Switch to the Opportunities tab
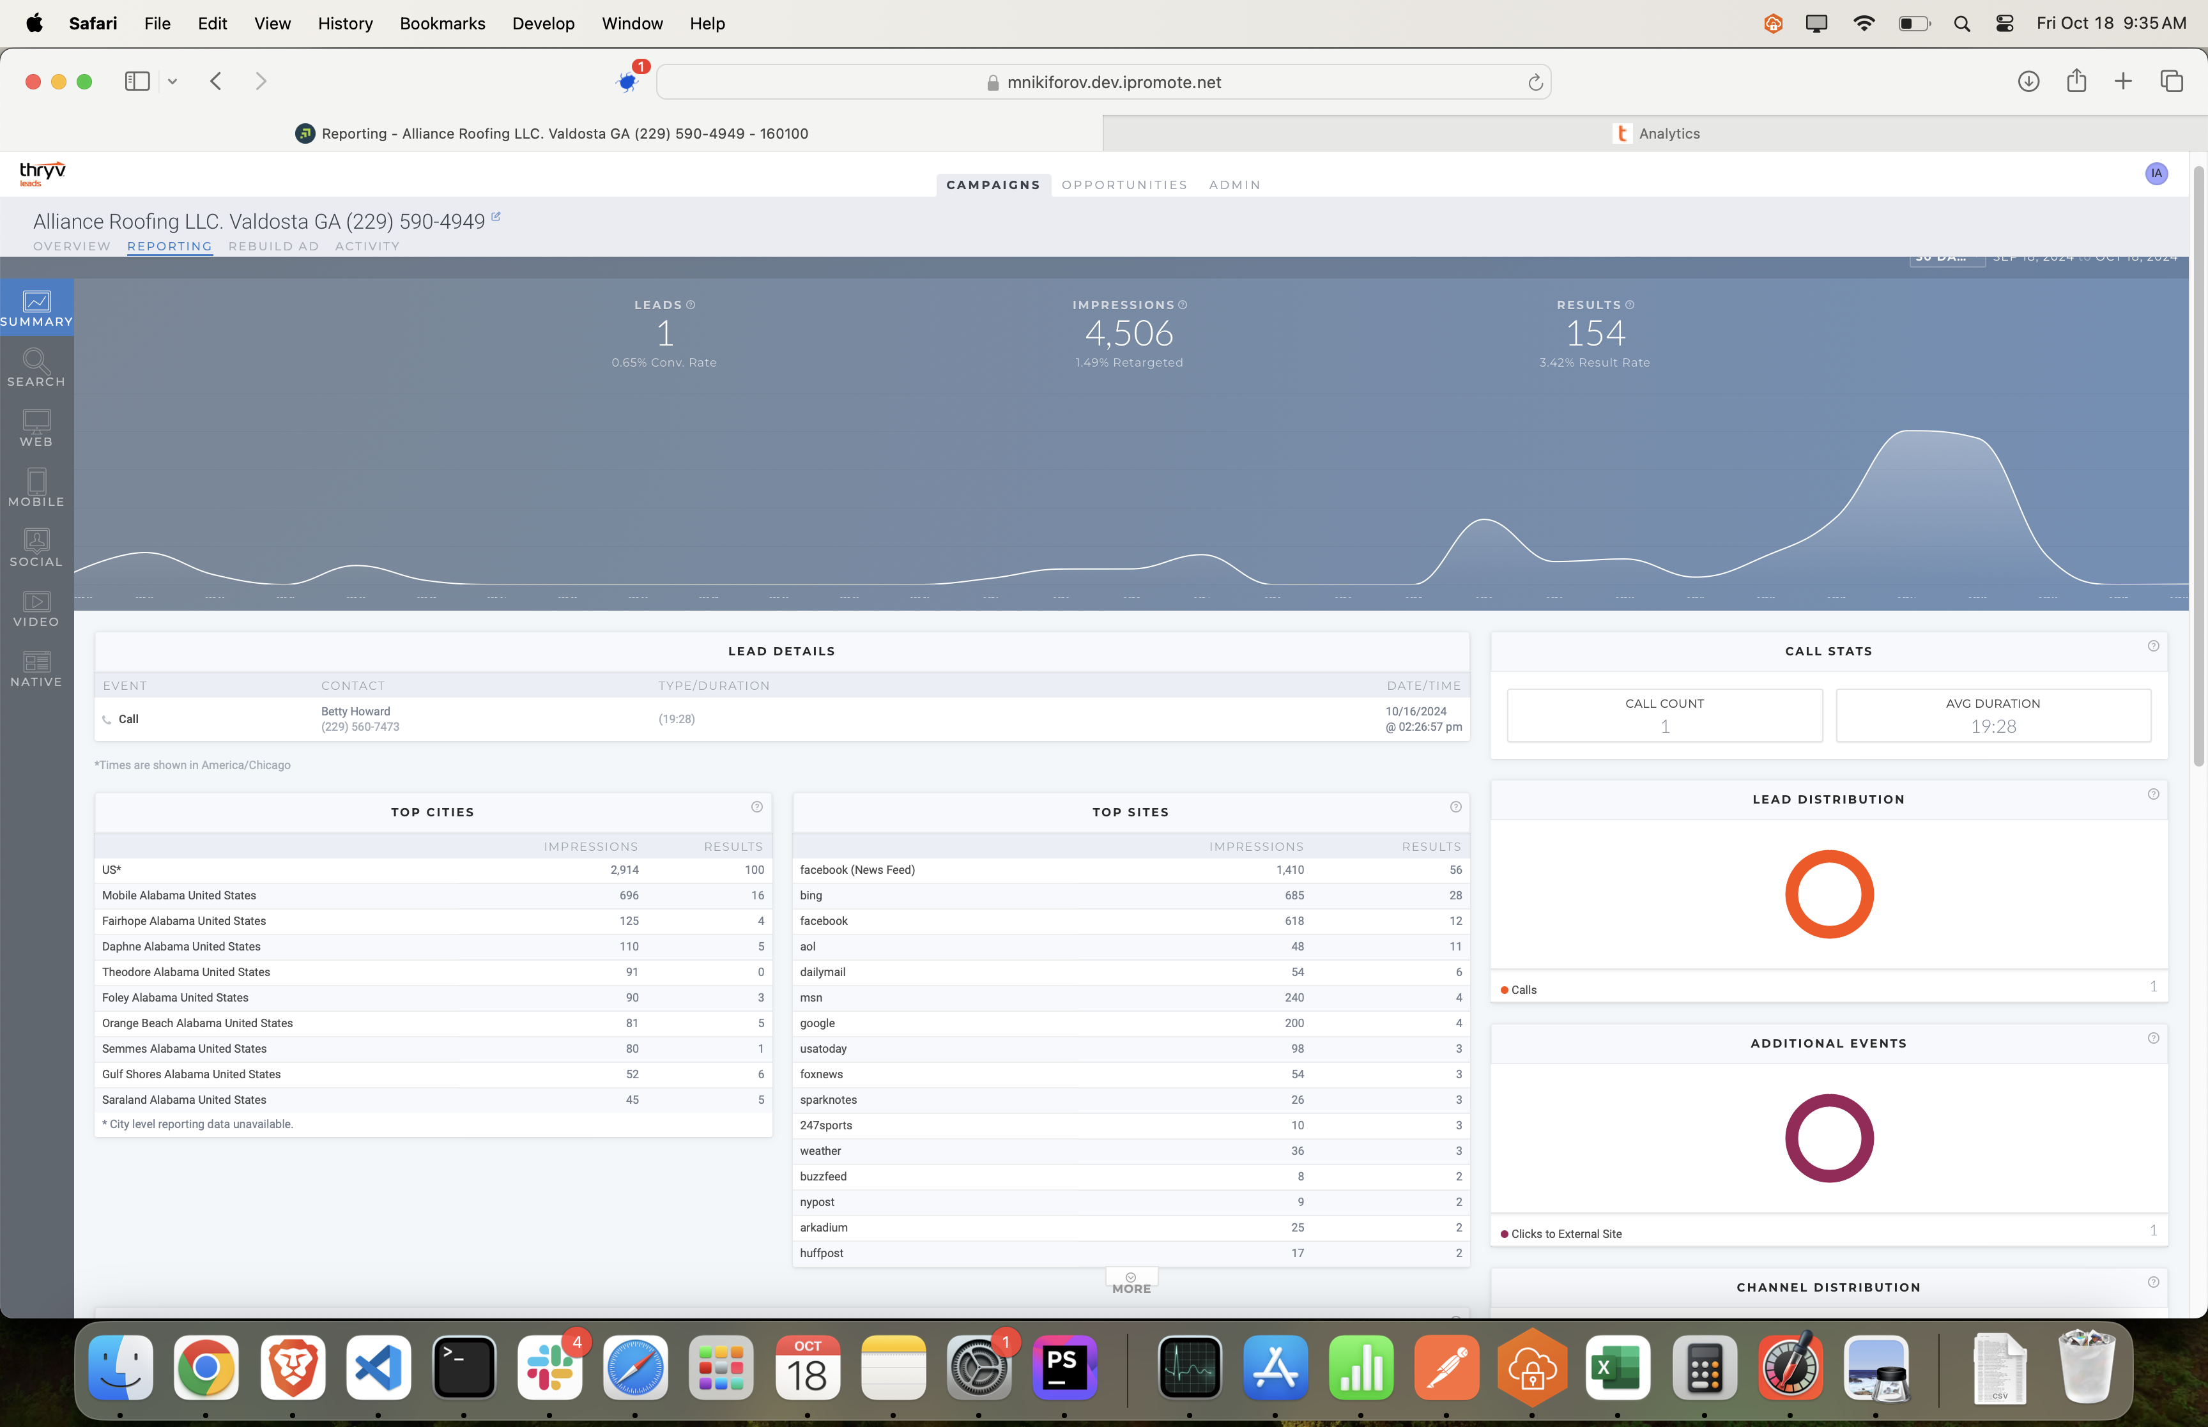The image size is (2208, 1427). pyautogui.click(x=1124, y=185)
